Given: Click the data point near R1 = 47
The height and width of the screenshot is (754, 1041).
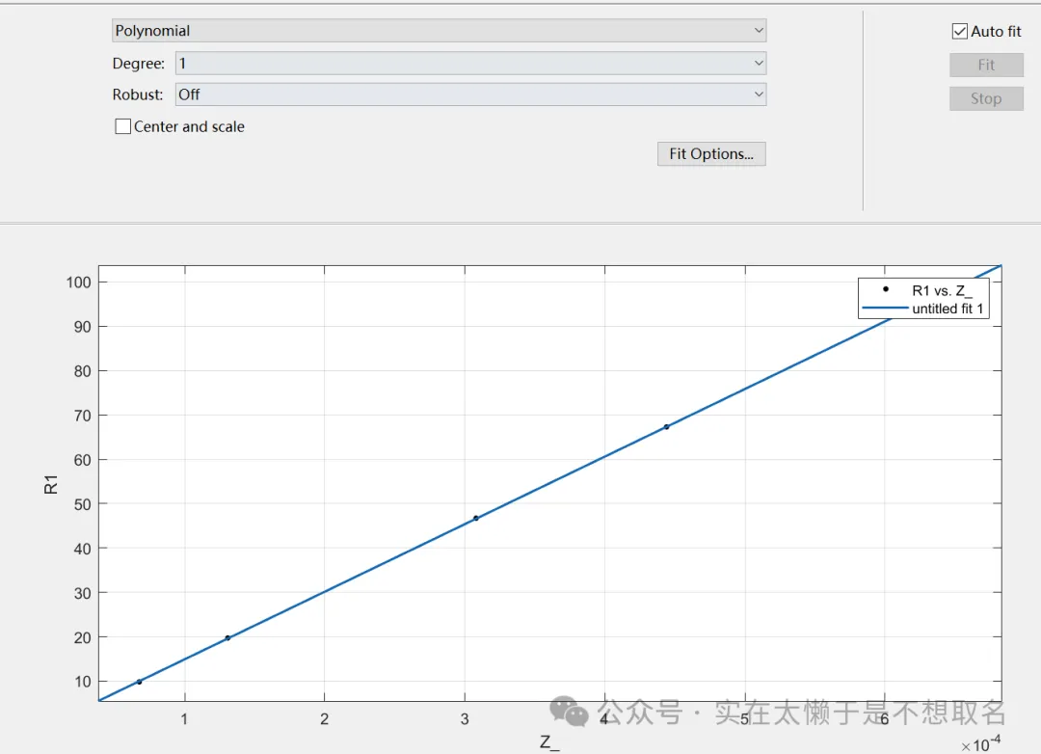Looking at the screenshot, I should pyautogui.click(x=475, y=518).
